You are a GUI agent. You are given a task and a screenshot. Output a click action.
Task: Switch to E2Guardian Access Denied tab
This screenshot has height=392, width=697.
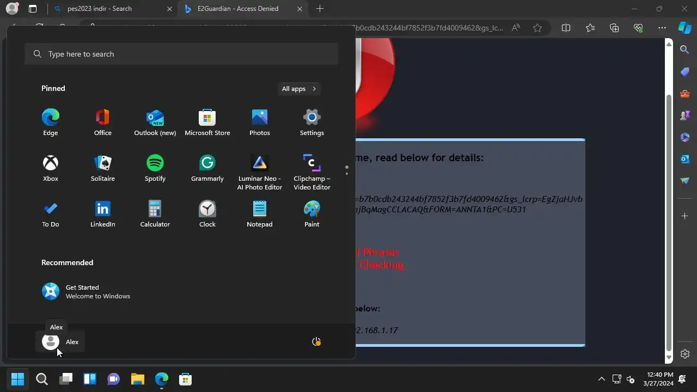coord(242,9)
